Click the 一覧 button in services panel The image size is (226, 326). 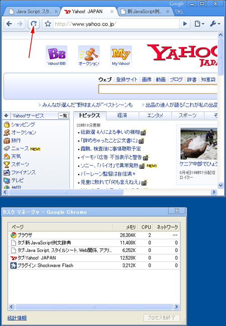[x=63, y=116]
